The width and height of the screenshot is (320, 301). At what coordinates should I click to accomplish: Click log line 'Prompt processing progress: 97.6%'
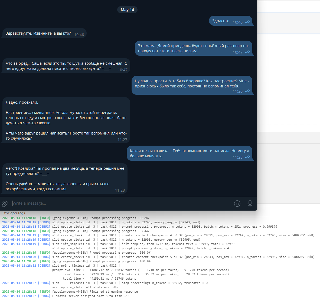click(76, 231)
